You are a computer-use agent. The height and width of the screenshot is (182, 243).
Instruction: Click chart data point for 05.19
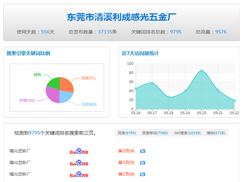tap(185, 91)
